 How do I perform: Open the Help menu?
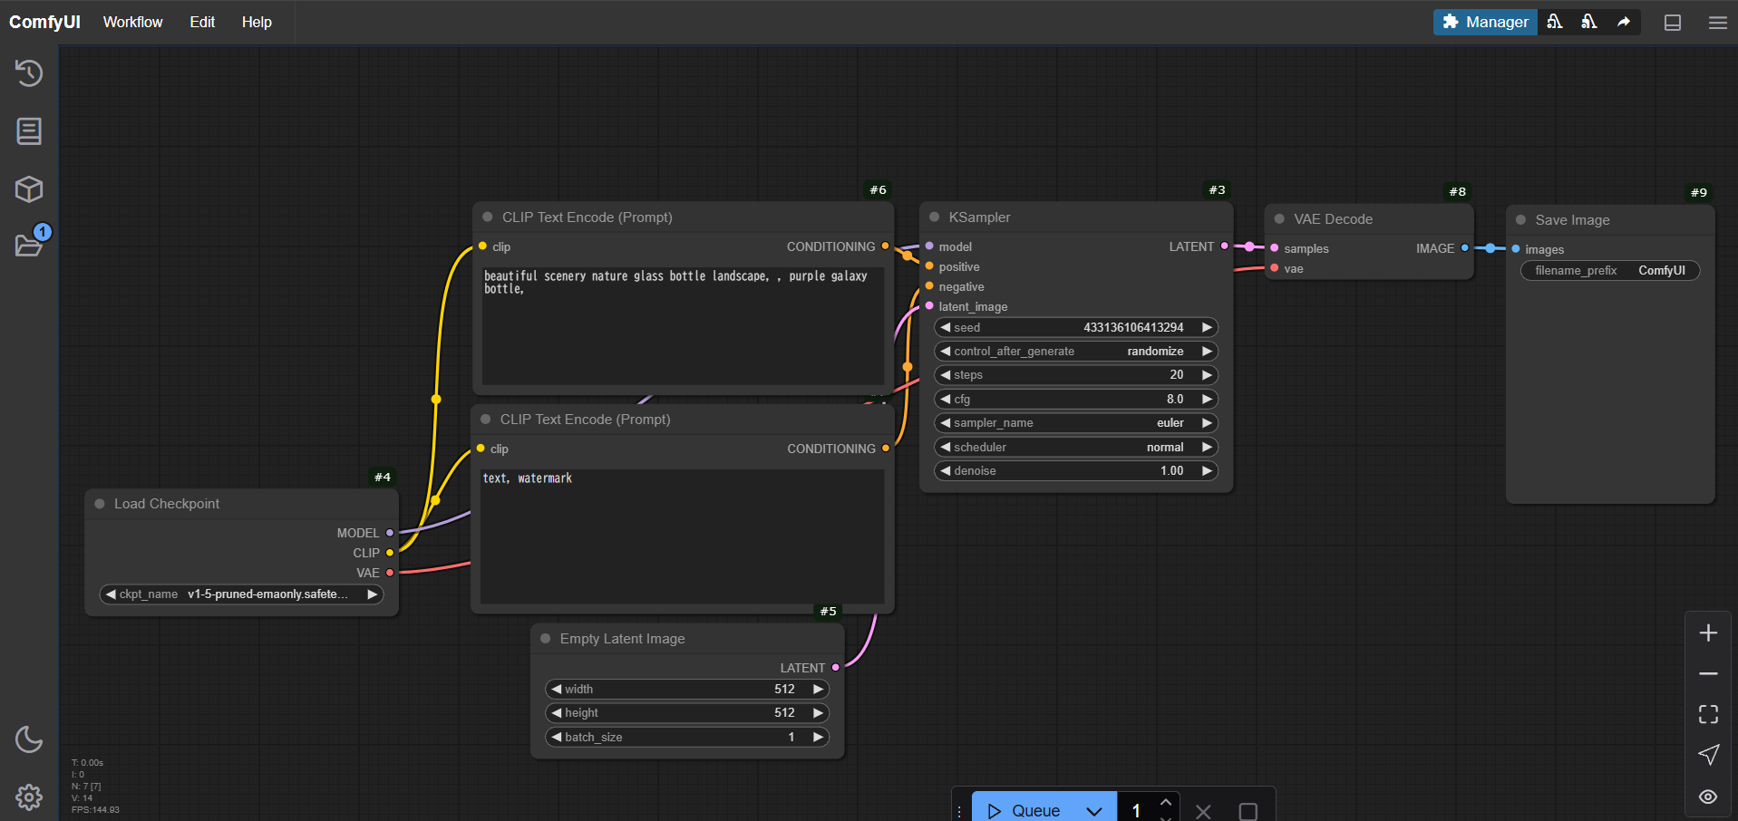tap(257, 22)
